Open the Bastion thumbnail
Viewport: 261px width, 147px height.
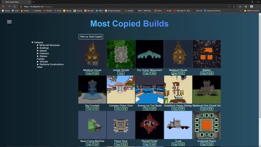coord(207,54)
